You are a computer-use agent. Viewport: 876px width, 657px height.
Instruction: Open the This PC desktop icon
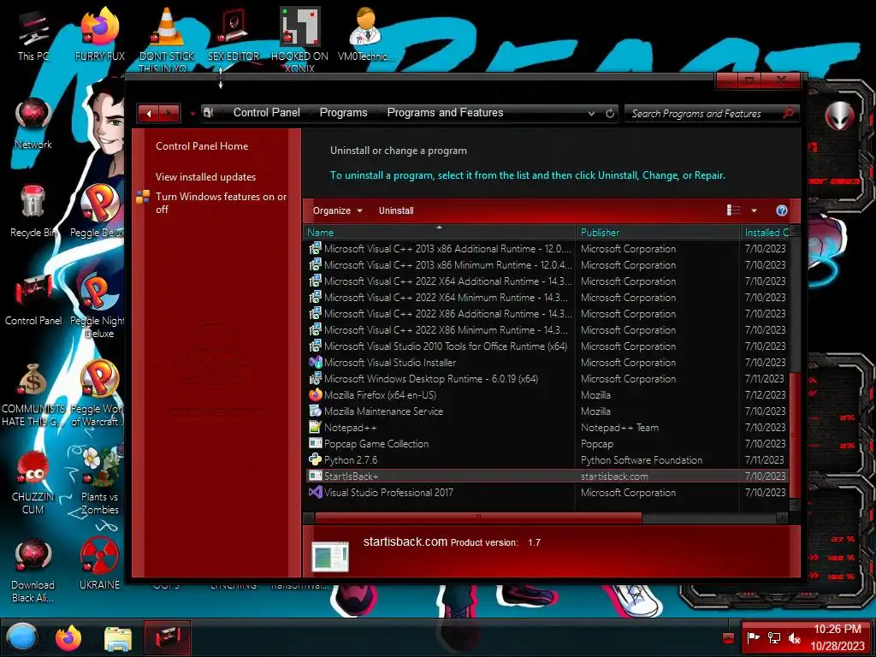[33, 36]
